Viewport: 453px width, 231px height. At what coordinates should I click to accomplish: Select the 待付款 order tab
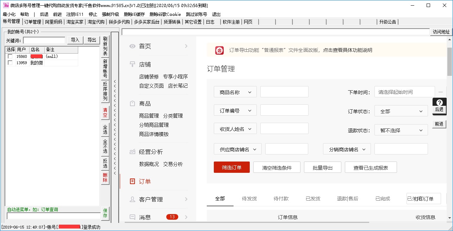click(281, 199)
